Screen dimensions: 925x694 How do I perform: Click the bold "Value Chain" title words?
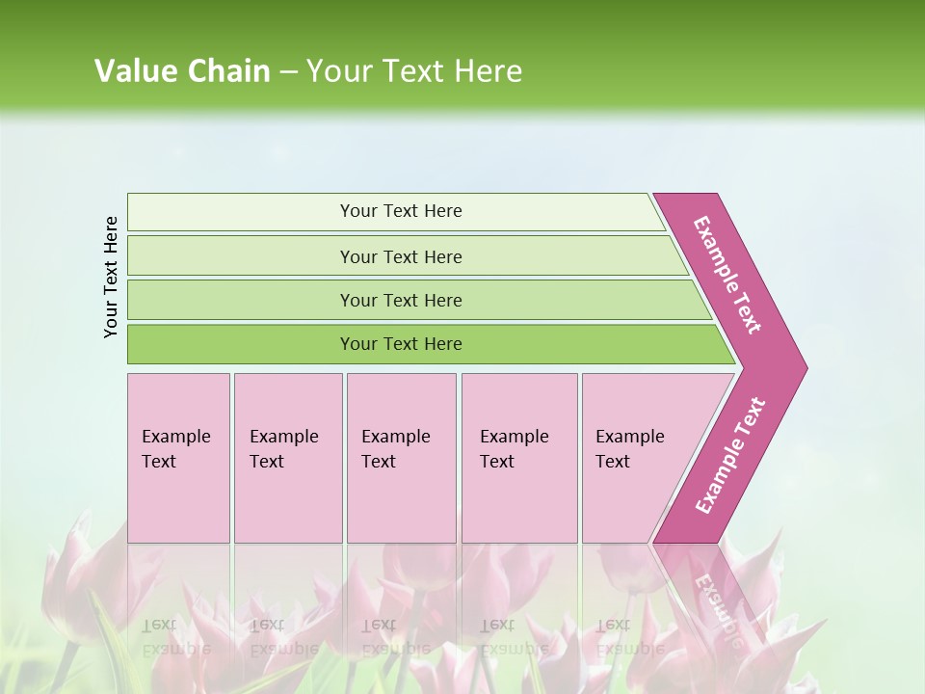point(182,71)
